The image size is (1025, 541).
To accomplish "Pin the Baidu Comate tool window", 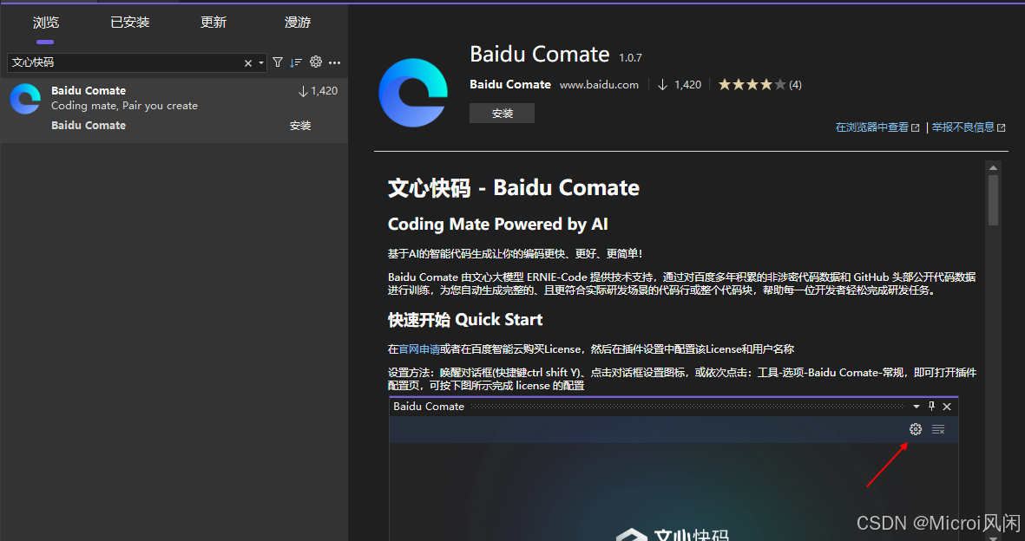I will (x=931, y=407).
